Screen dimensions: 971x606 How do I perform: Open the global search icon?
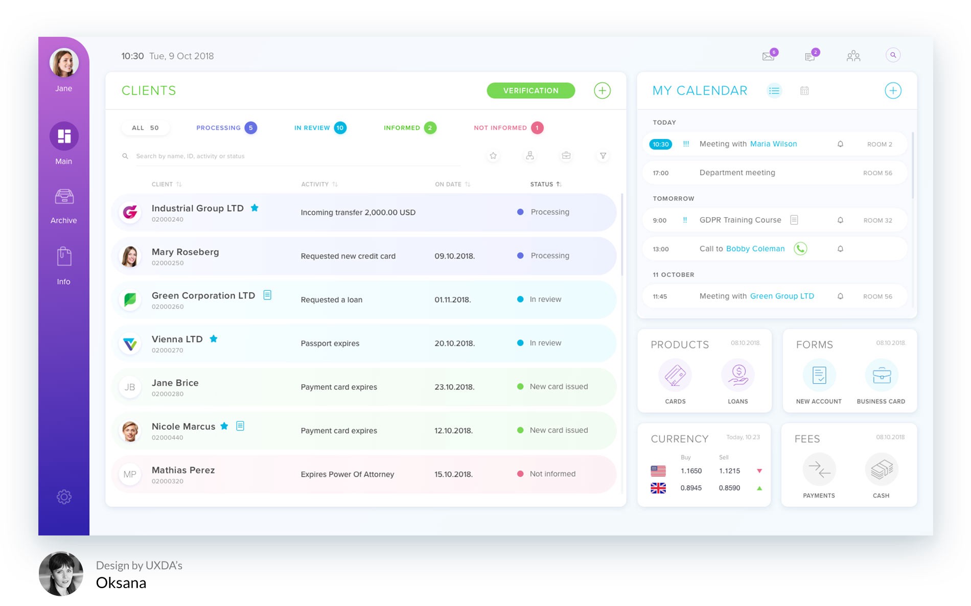[x=893, y=55]
